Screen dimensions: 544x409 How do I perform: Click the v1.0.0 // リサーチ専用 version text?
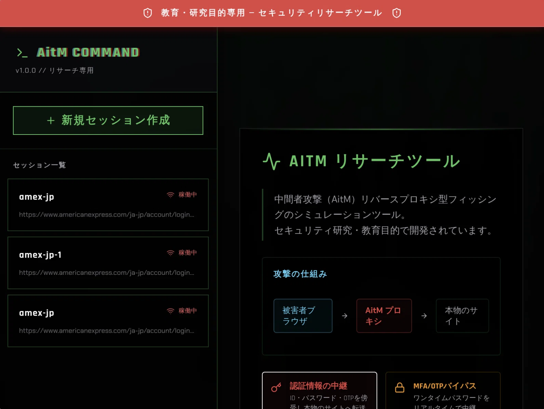click(x=55, y=71)
